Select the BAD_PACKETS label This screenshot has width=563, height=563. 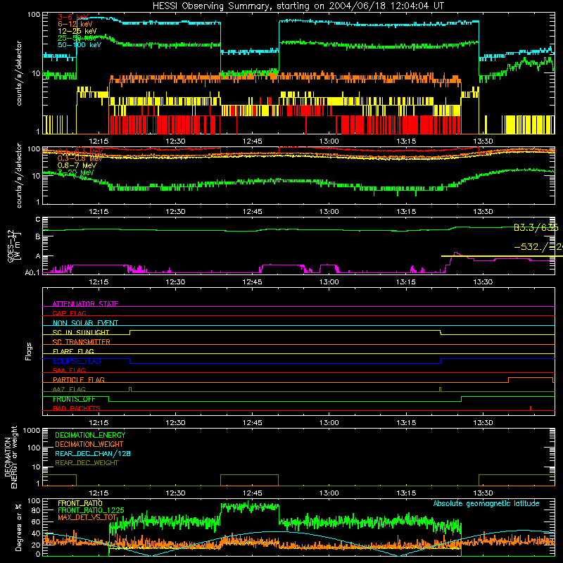[77, 408]
